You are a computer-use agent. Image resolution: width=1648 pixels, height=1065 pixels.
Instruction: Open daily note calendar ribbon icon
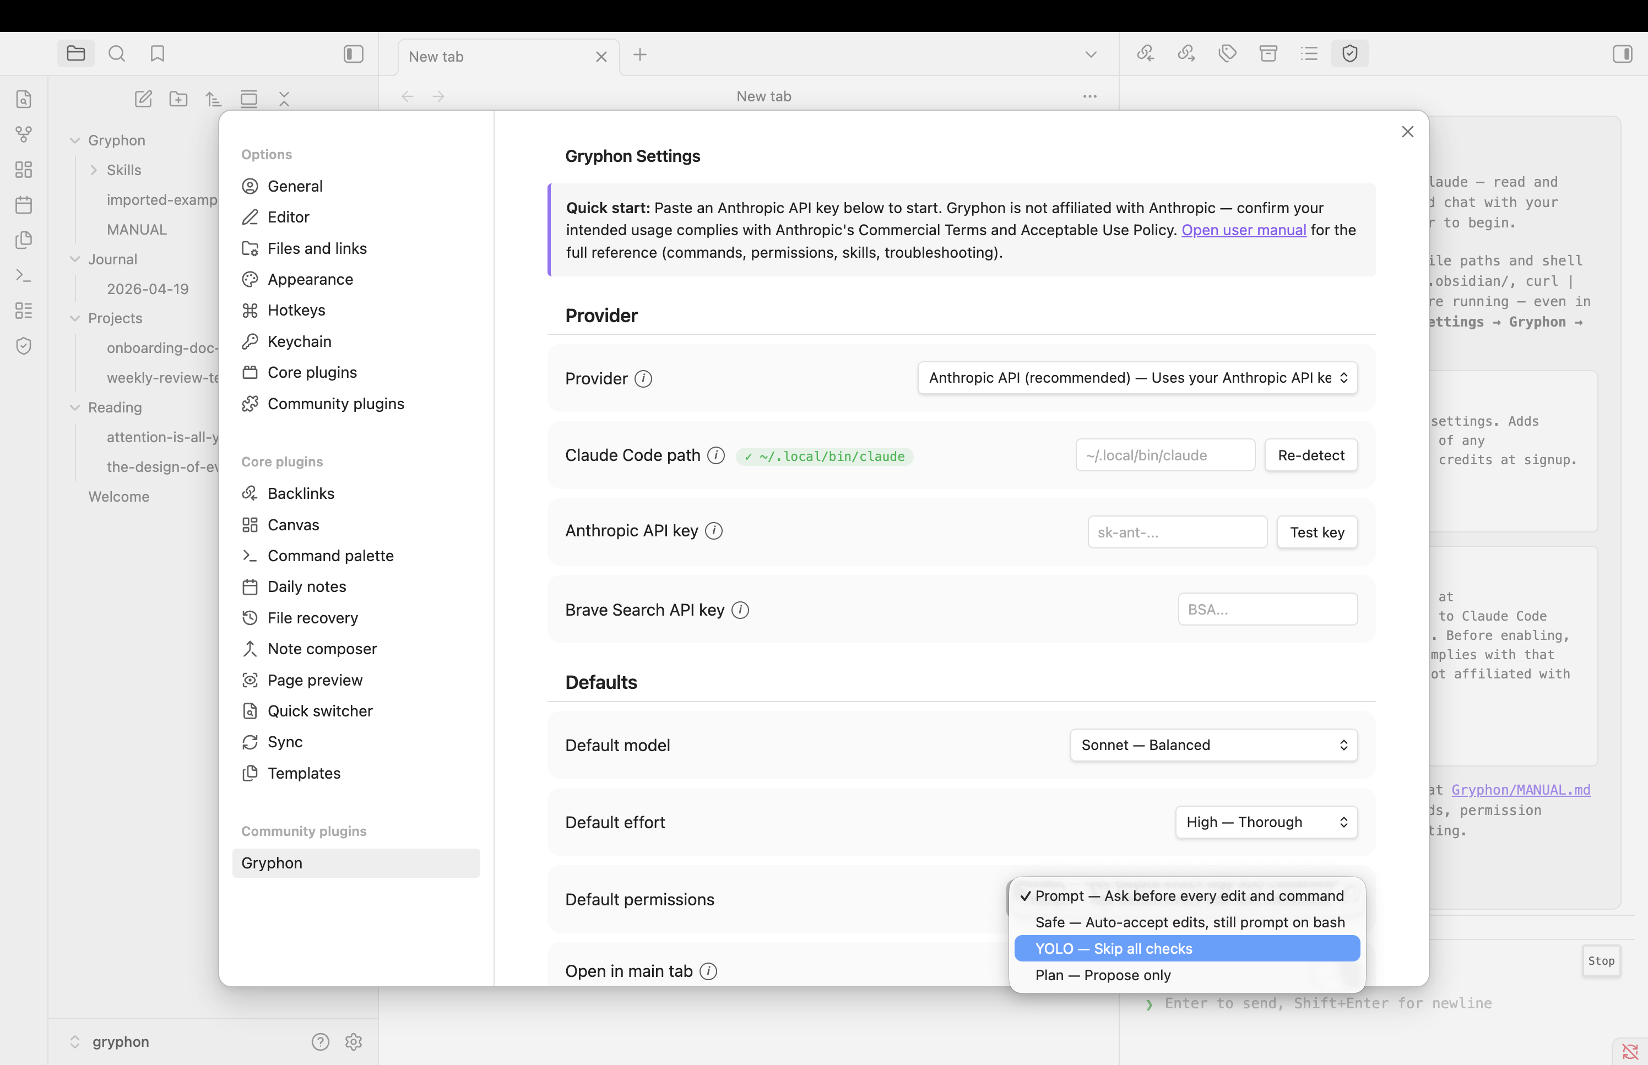24,205
